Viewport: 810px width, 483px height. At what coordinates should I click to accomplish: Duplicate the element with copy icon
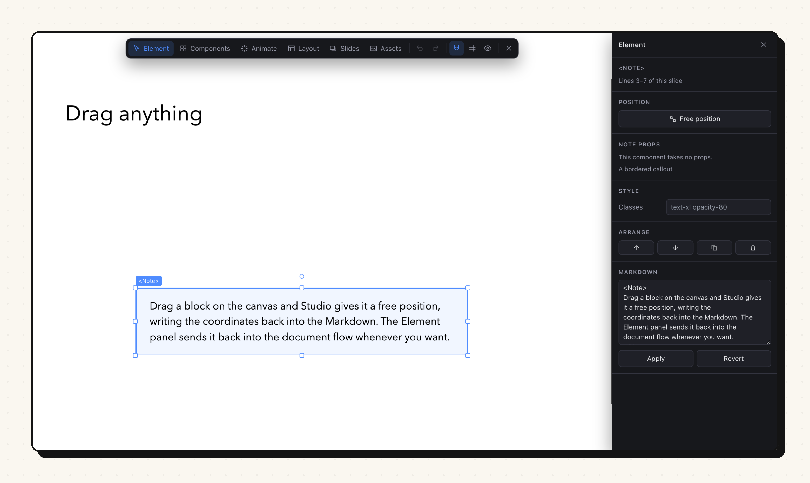click(714, 248)
